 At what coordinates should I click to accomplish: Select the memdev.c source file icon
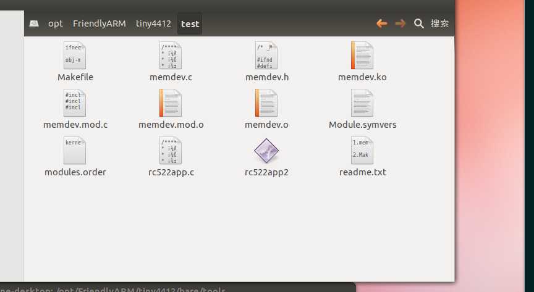171,55
